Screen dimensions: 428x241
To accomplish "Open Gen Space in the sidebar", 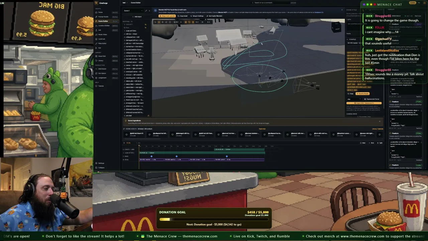I will coord(106,73).
